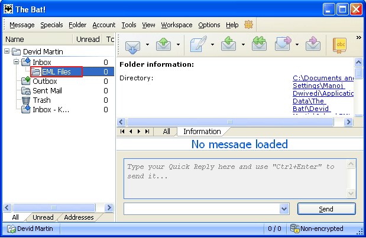Click the 0 / 0 message count in status bar

[x=274, y=229]
